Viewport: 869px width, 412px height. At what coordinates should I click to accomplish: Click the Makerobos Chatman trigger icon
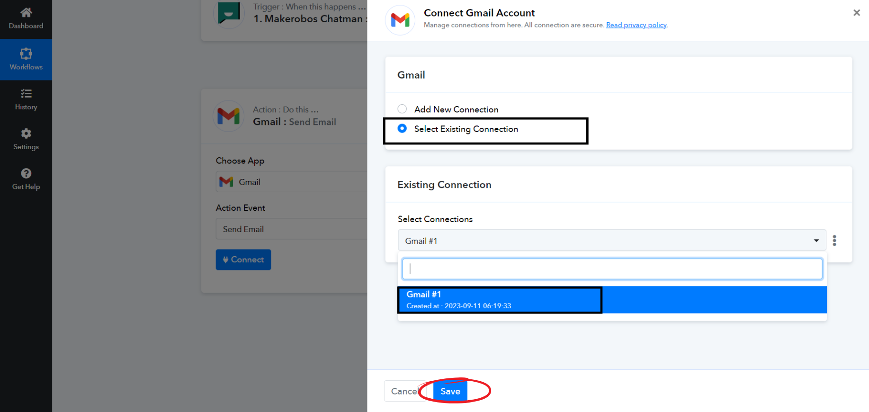coord(229,13)
